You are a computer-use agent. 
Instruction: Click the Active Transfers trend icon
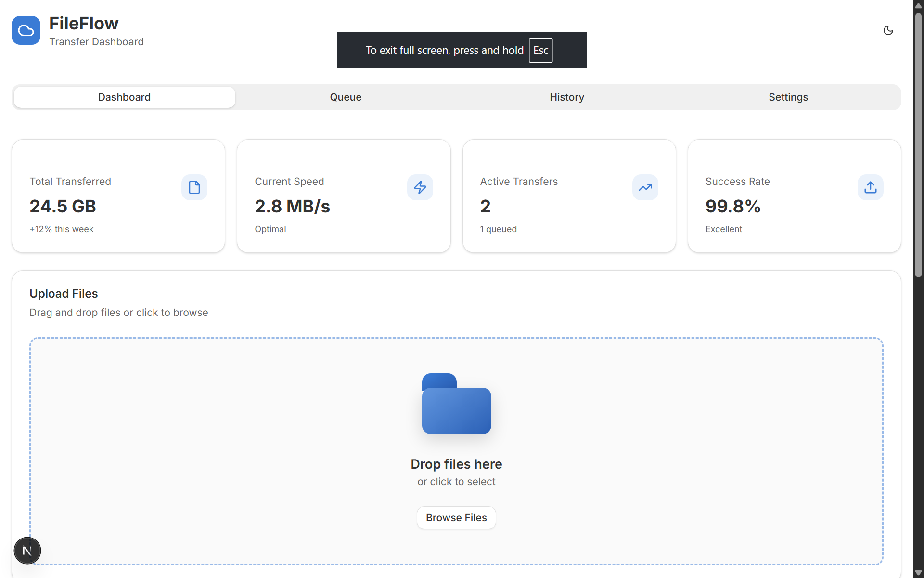(645, 187)
